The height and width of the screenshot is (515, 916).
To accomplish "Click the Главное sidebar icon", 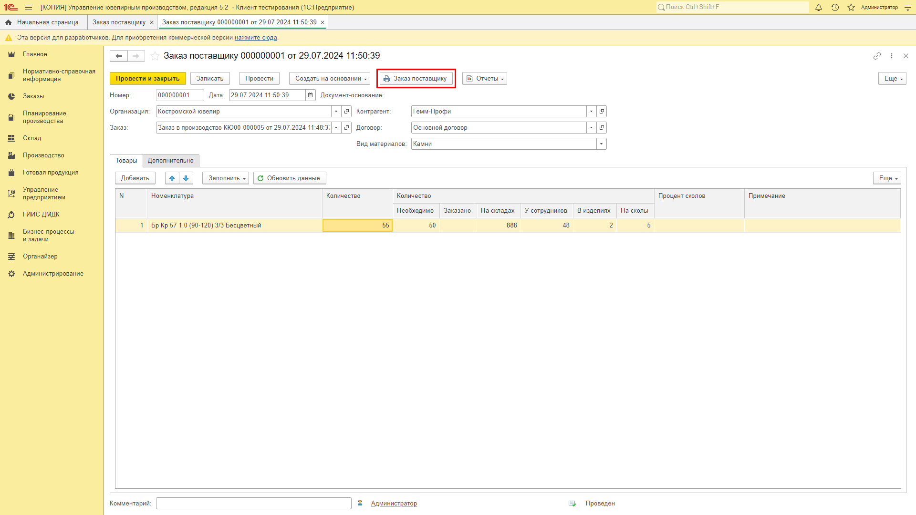I will click(11, 54).
